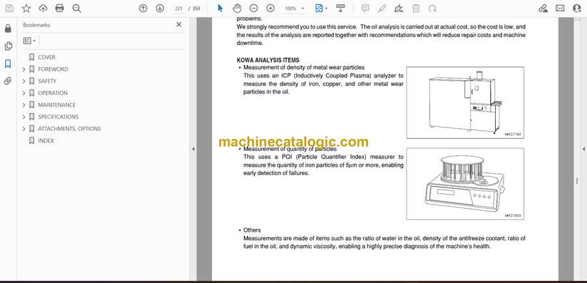Expand the MAINTENANCE bookmark
This screenshot has width=587, height=283.
coord(23,105)
